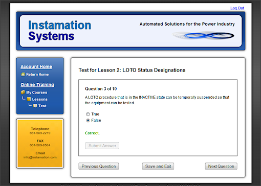Image resolution: width=261 pixels, height=186 pixels.
Task: Click the Test for Lesson 2 title
Action: [132, 70]
